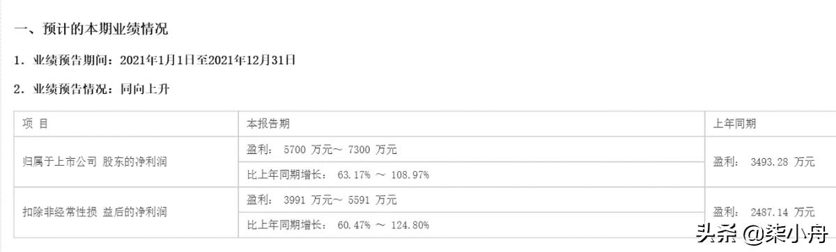Select the 项目 column header cell
The image size is (836, 252).
point(127,123)
